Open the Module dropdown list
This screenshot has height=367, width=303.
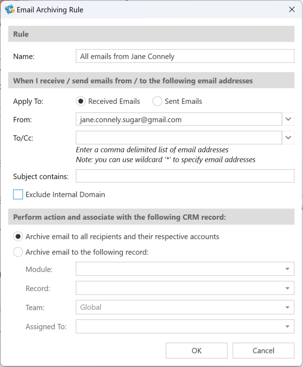point(185,269)
